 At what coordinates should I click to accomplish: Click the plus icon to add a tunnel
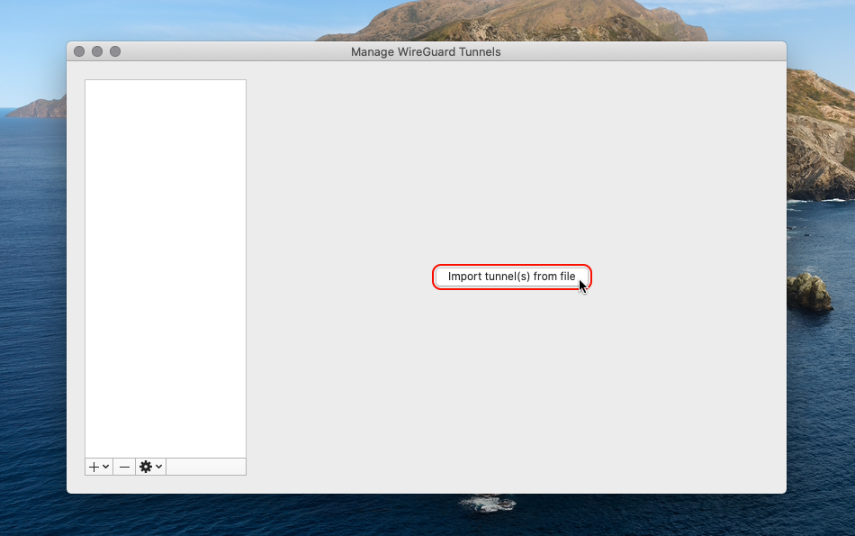tap(94, 467)
